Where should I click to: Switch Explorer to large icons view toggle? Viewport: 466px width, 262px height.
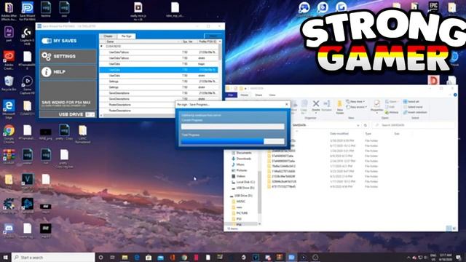coord(454,228)
